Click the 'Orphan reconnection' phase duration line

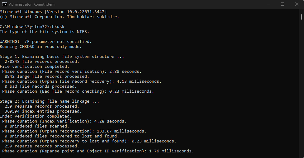click(x=74, y=131)
